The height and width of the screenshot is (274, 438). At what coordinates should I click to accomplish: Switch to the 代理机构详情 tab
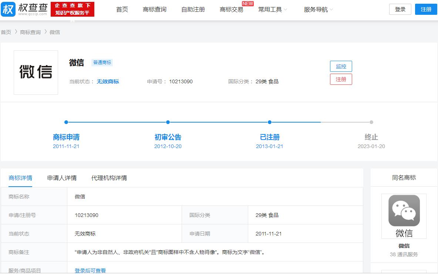point(109,178)
